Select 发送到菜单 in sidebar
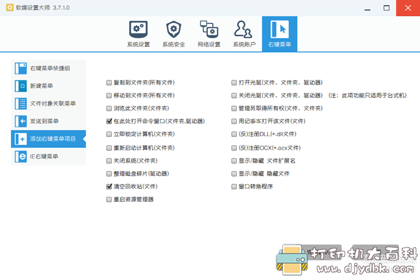The height and width of the screenshot is (276, 420). pos(48,121)
